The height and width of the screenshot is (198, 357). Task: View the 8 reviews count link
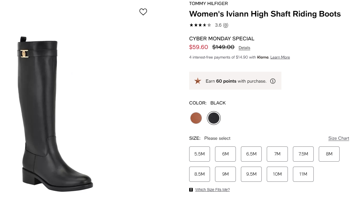click(x=225, y=25)
